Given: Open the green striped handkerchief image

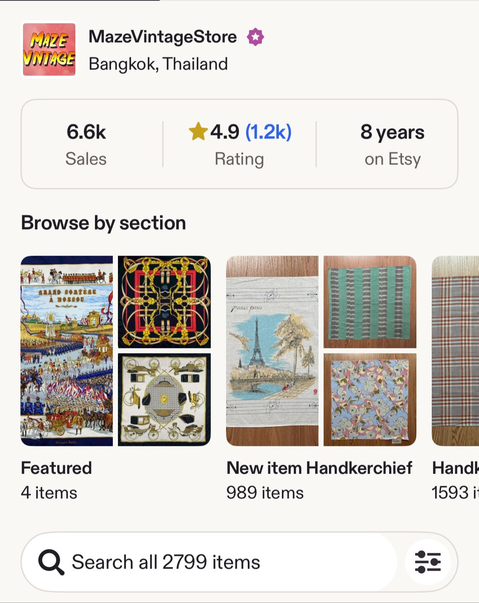Looking at the screenshot, I should [x=370, y=301].
